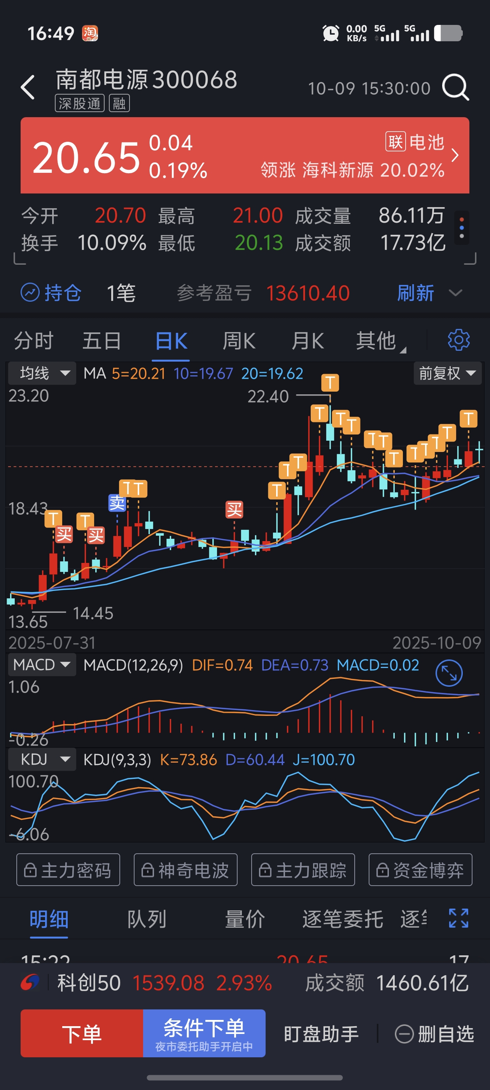Tap 刷新 to refresh position
This screenshot has height=1090, width=490.
416,293
